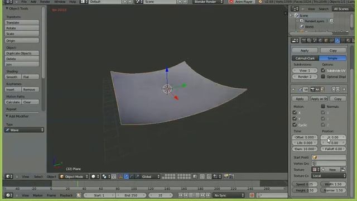The image size is (357, 201).
Task: Open the pivot point dropdown
Action: [x=105, y=176]
